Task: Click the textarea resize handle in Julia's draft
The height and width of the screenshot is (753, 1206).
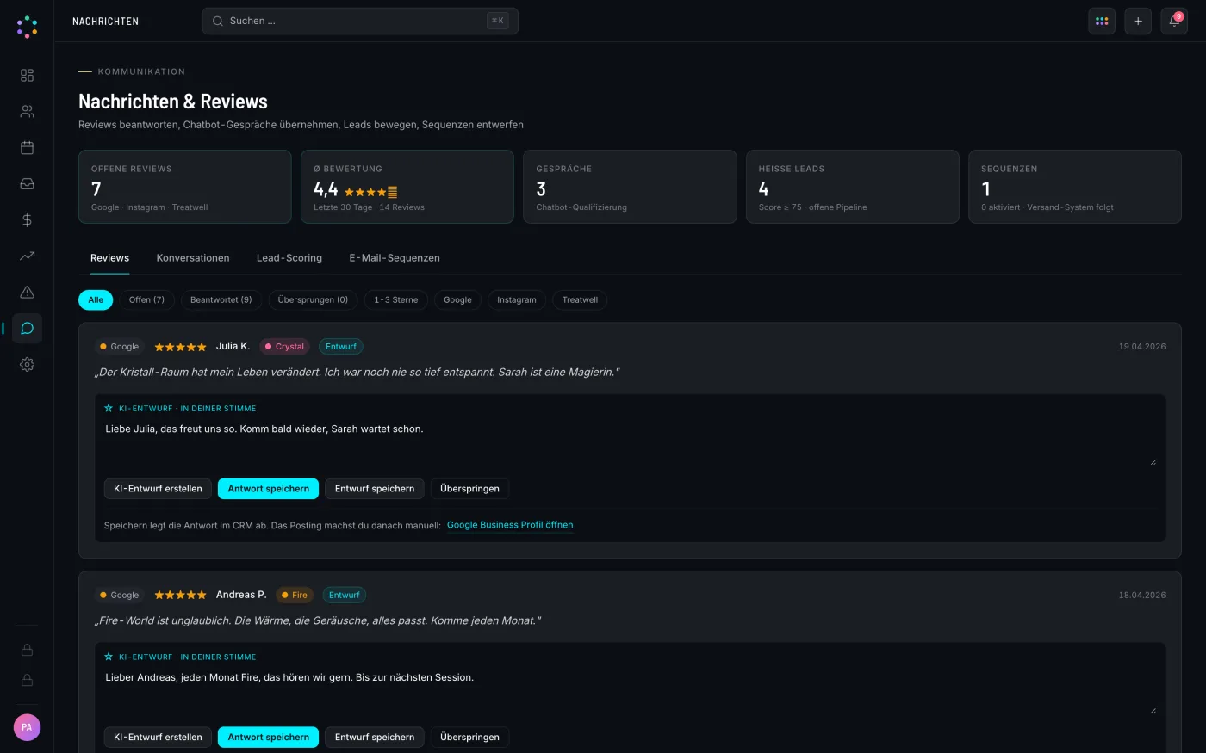Action: click(x=1153, y=462)
